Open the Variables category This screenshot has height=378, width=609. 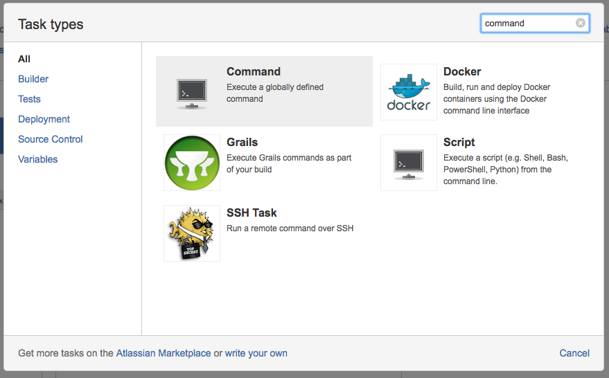(x=38, y=159)
